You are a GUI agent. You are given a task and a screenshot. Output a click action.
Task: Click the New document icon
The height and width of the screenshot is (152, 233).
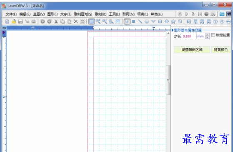7,22
